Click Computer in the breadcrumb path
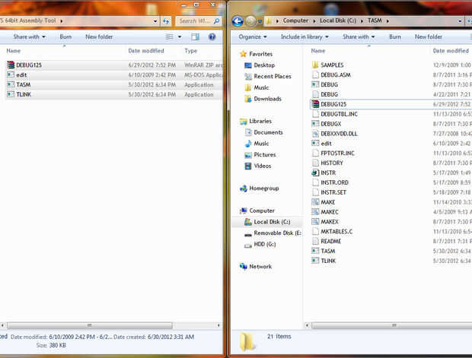 pos(295,21)
